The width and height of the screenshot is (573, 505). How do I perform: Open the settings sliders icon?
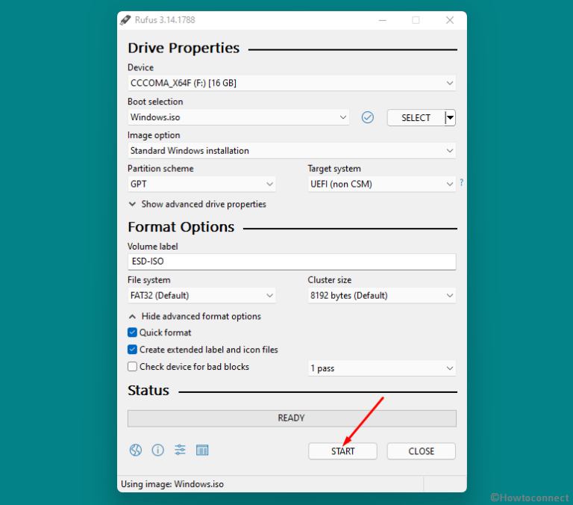[x=180, y=450]
